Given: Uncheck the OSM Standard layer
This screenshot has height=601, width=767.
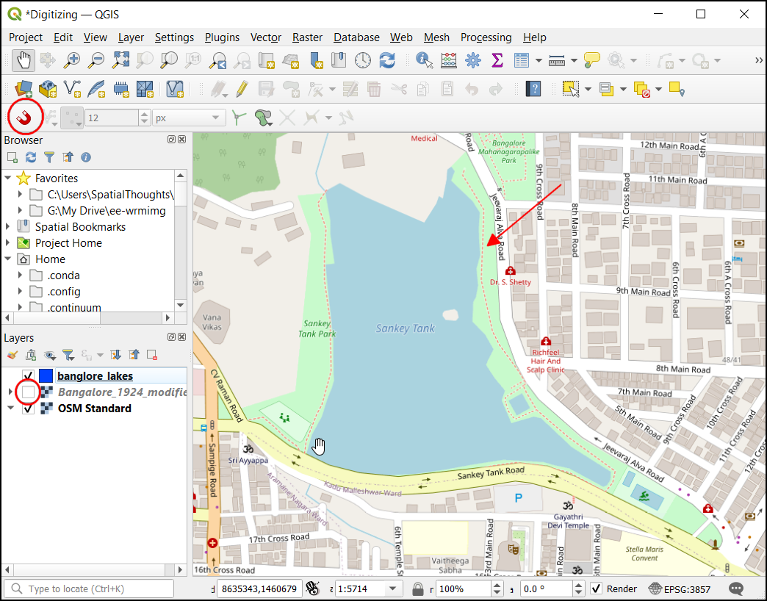Looking at the screenshot, I should pyautogui.click(x=29, y=409).
